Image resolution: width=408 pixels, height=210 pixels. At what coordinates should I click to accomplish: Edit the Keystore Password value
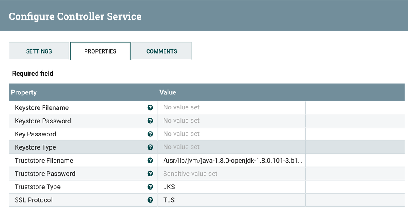pos(231,121)
